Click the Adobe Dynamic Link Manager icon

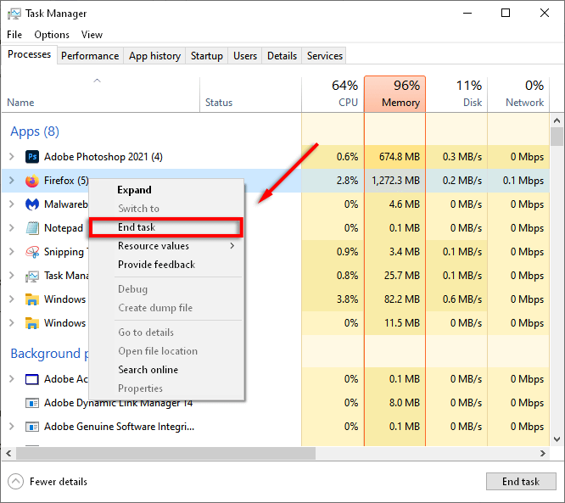pyautogui.click(x=32, y=402)
